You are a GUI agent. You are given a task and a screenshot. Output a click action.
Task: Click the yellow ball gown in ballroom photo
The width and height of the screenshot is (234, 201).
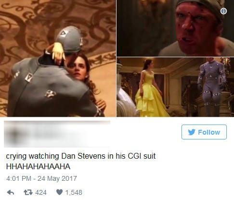click(x=150, y=96)
